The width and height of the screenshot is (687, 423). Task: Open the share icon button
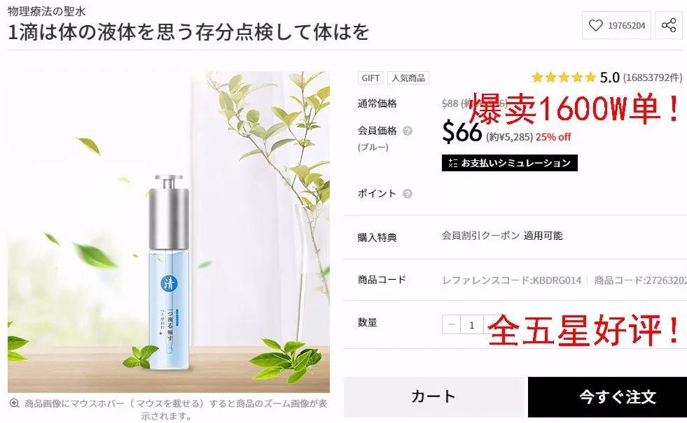(x=669, y=25)
